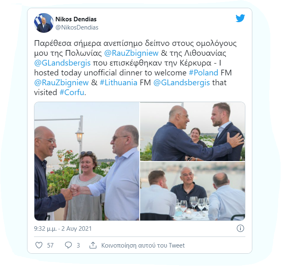Click the 9:32 μ.μ. 2 Αυγ 2021 timestamp
Viewport: 281px width, 266px height.
tap(63, 229)
